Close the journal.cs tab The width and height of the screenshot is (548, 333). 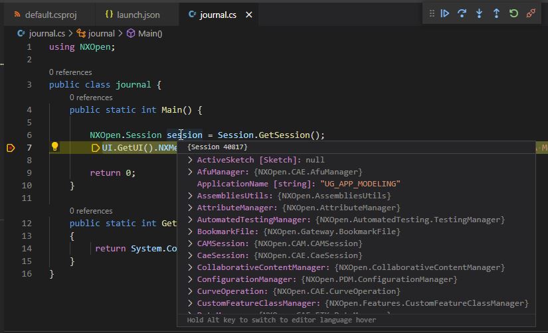tap(249, 15)
